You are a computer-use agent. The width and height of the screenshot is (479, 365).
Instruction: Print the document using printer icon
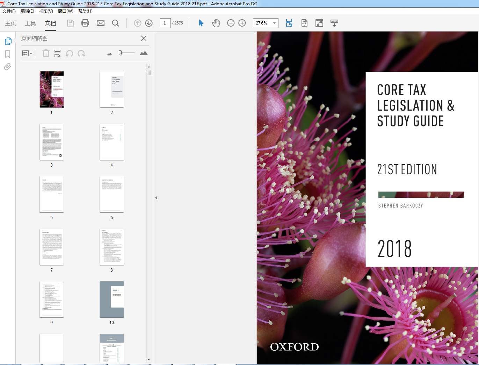click(x=85, y=23)
